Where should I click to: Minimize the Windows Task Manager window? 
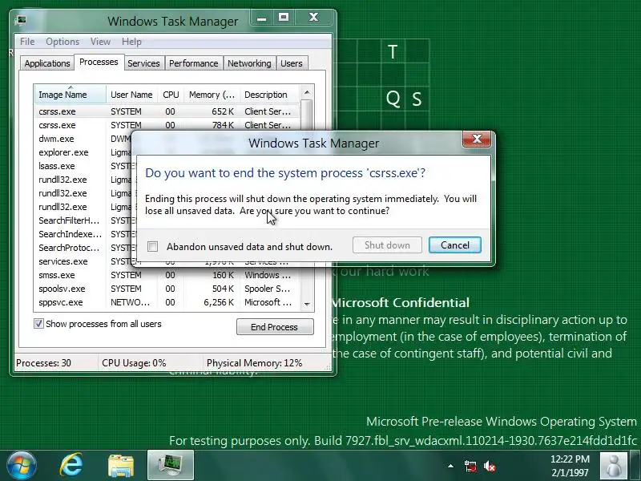coord(262,18)
